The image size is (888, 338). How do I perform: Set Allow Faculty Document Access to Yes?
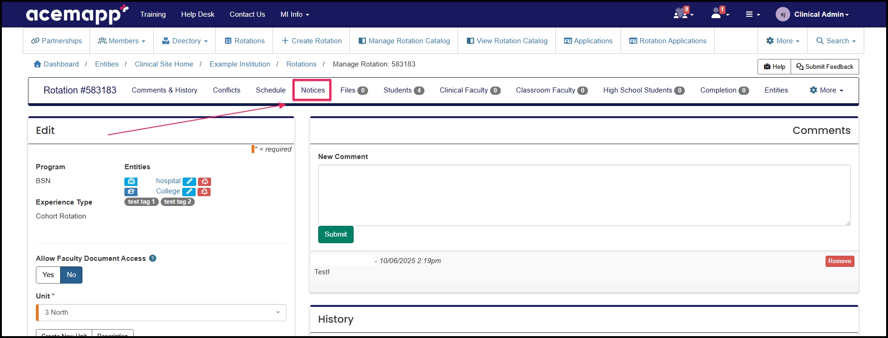[48, 275]
